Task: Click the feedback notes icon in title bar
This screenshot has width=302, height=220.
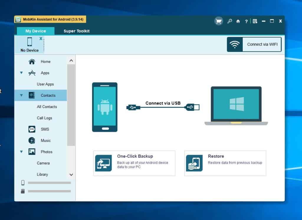Action: point(255,22)
